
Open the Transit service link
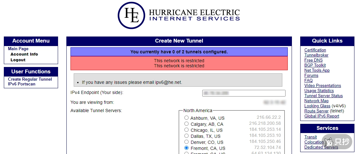[310, 137]
